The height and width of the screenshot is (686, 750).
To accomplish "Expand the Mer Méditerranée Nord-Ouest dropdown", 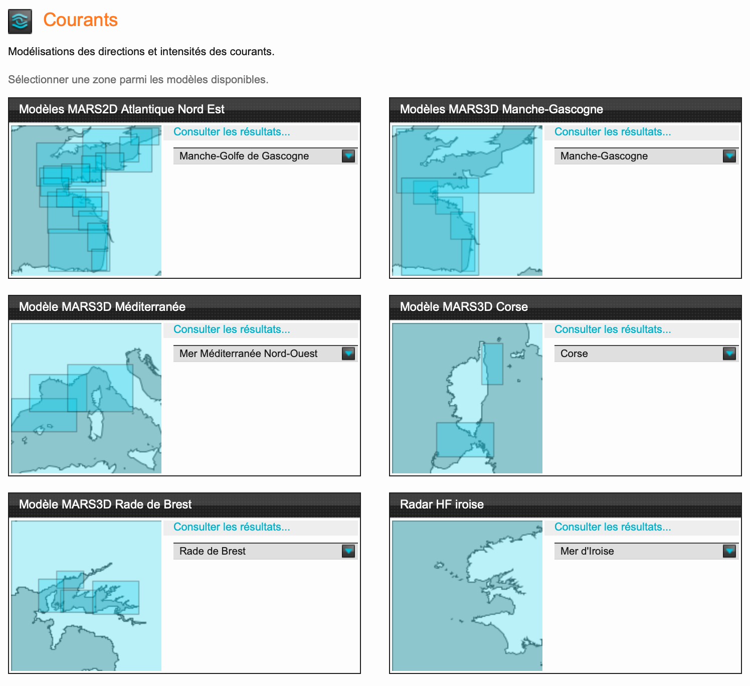I will 265,354.
